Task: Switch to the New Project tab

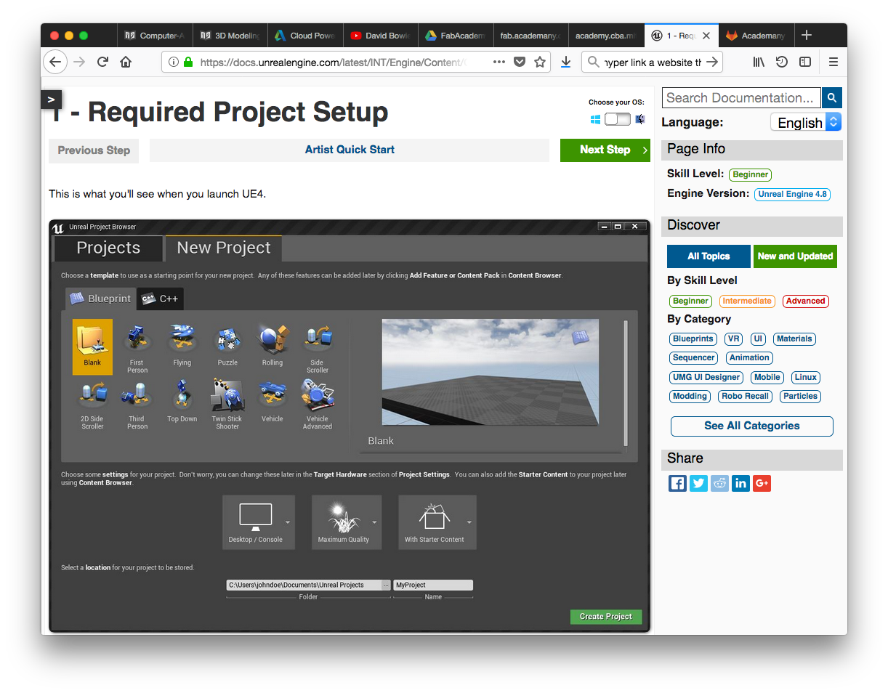Action: pos(224,248)
